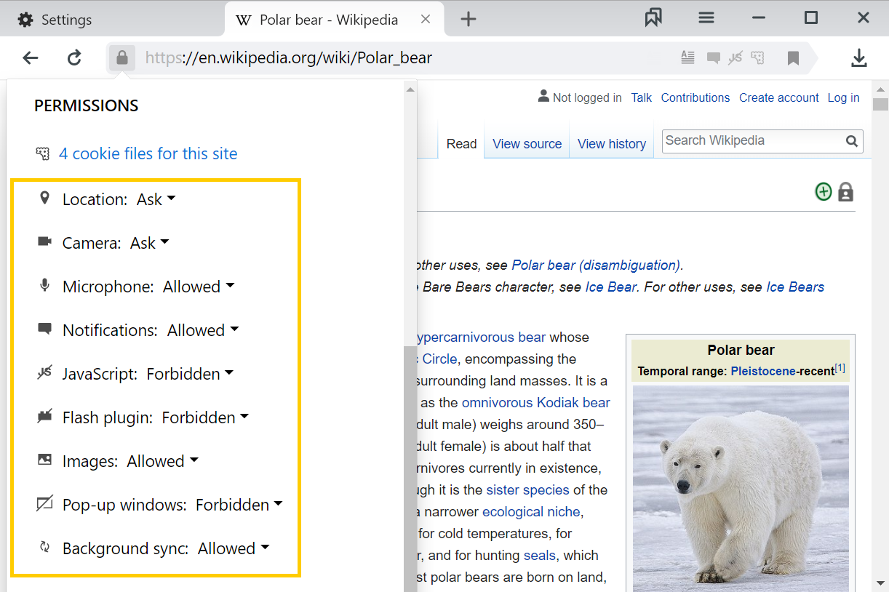Open the Background sync Allowed dropdown

tap(234, 548)
